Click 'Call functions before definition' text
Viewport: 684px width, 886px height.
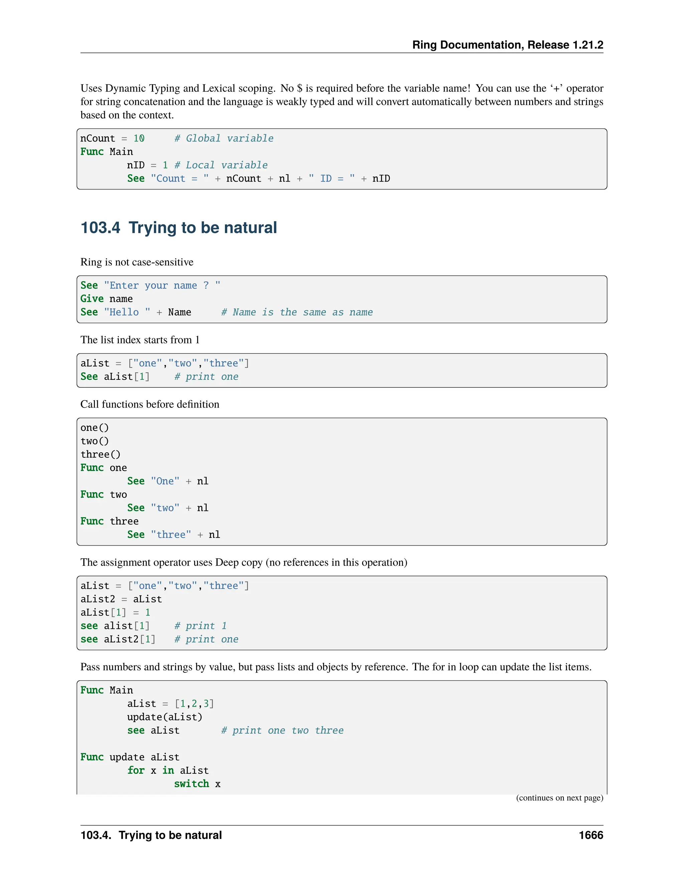150,405
